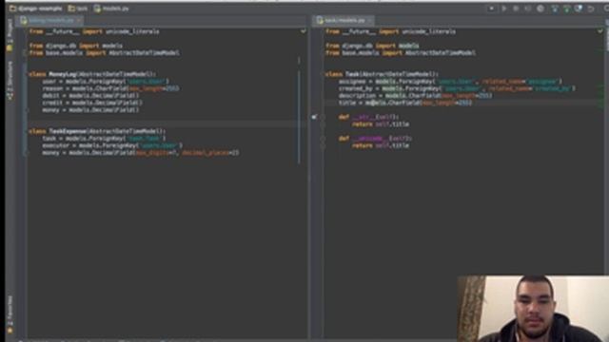Click the VCS Commit changes icon
The height and width of the screenshot is (342, 609).
tap(567, 9)
